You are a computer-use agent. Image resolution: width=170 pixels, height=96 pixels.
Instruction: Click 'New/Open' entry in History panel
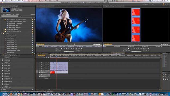point(7,59)
